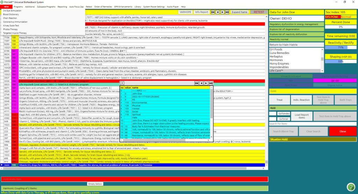Viewport: 358px width, 194px height.
Task: Go to last record in info popup
Action: point(211,83)
